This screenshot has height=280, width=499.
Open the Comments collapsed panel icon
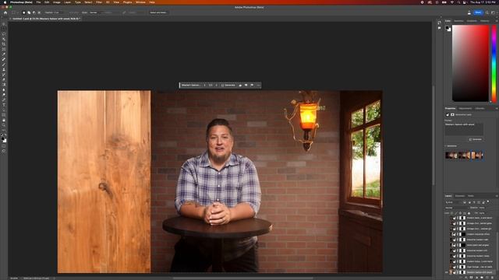coord(440,28)
